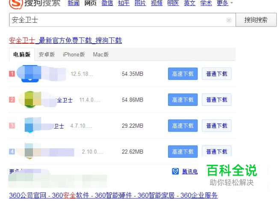
Task: Click the 22.62MB file size
Action: [x=133, y=152]
